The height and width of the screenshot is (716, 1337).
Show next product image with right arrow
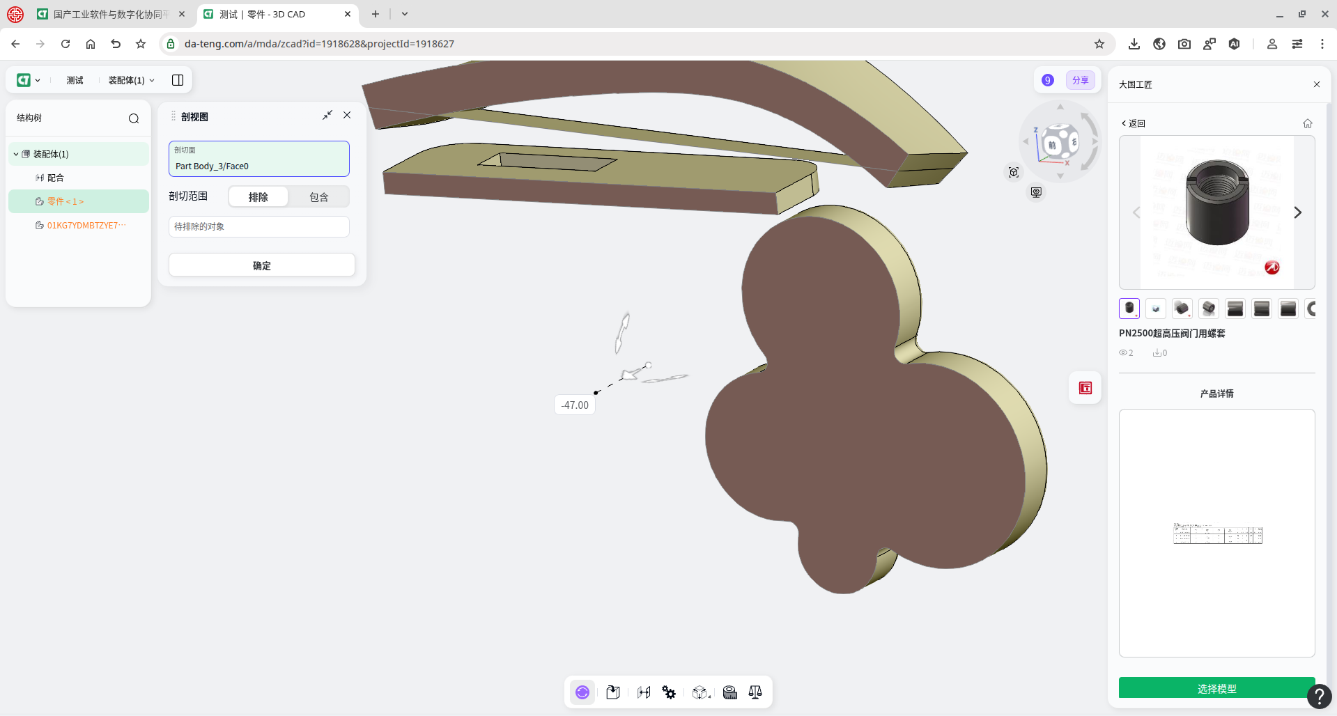1298,212
